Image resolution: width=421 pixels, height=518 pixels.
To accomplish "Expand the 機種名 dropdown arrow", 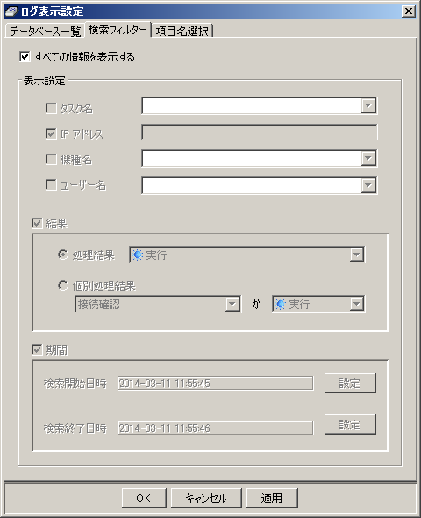I will (368, 158).
